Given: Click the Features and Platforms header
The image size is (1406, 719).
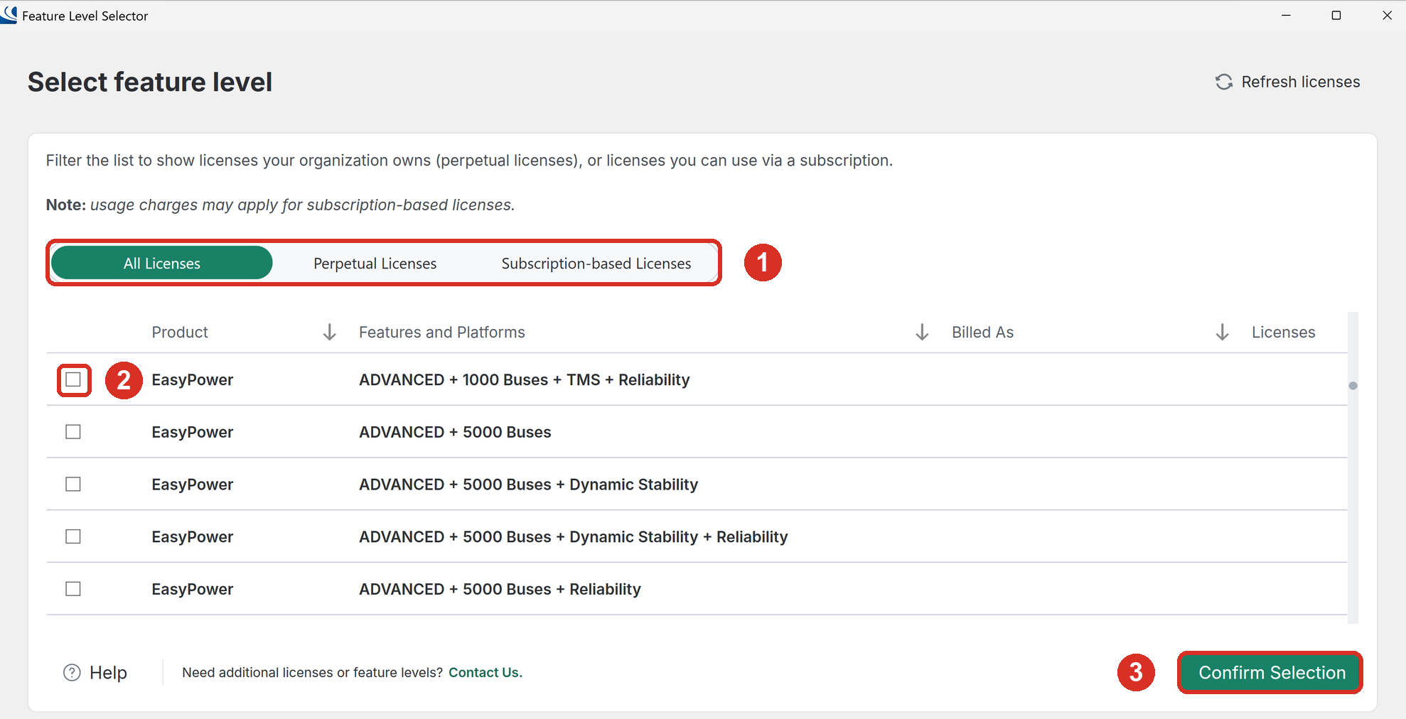Looking at the screenshot, I should (442, 332).
